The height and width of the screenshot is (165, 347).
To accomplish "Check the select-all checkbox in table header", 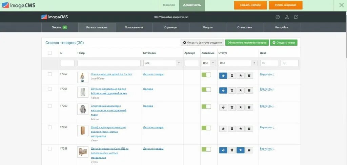I will (x=50, y=53).
